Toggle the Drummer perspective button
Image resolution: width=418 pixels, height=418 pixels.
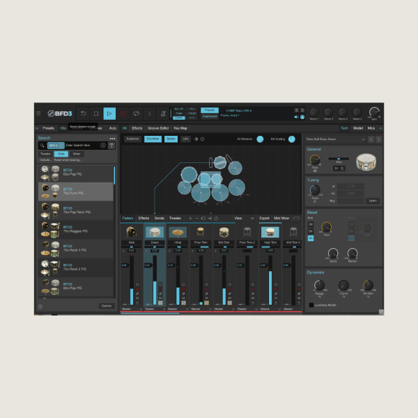(153, 139)
